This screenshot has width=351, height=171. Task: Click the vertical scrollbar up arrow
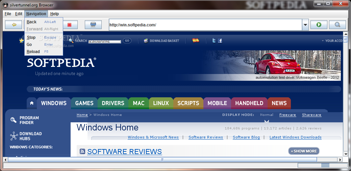(345, 34)
